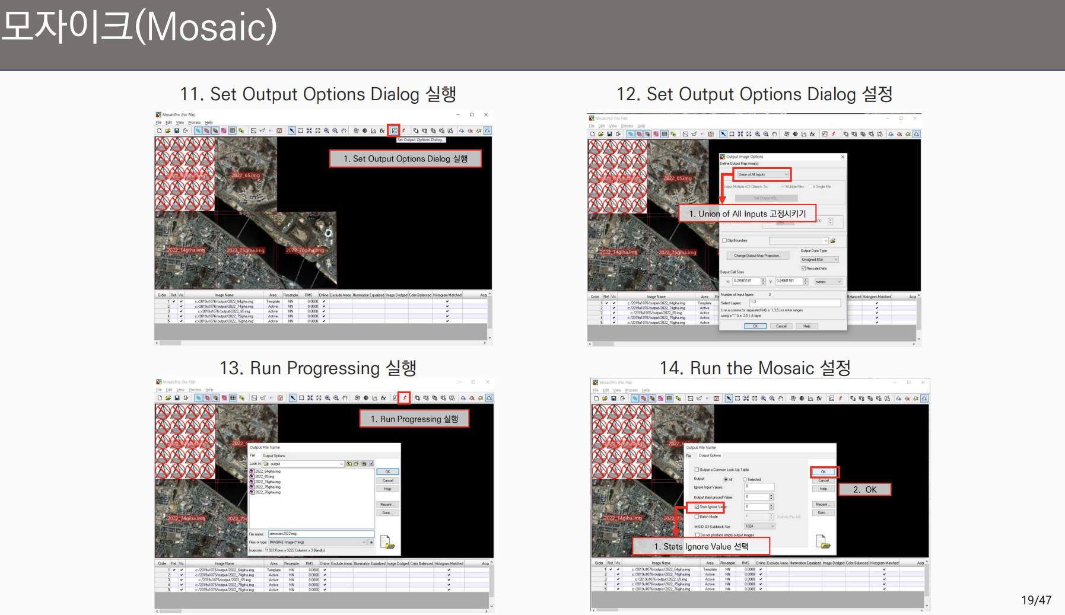Click Change Output Map Projection button
This screenshot has width=1065, height=615.
coord(758,256)
